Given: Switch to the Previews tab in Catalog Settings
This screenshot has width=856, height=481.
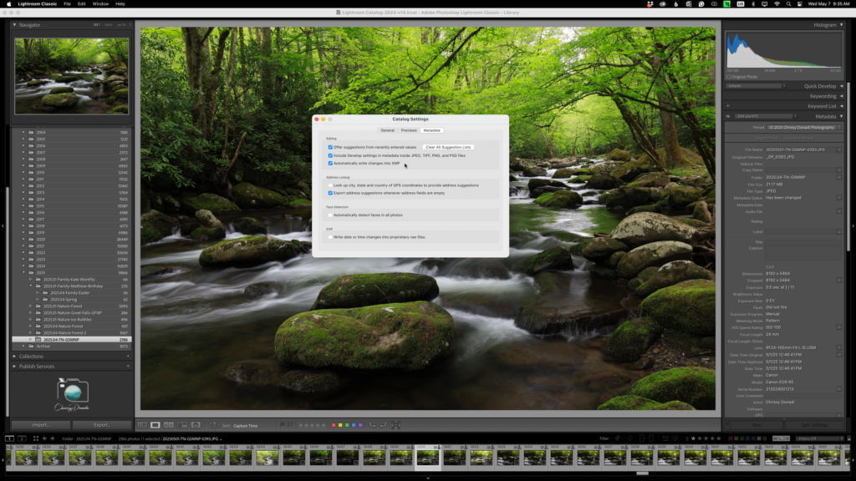Looking at the screenshot, I should pyautogui.click(x=409, y=130).
